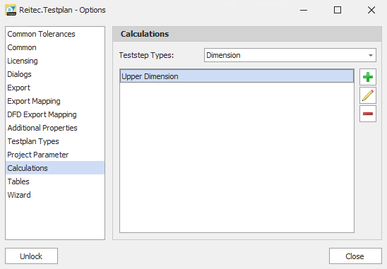This screenshot has width=387, height=269.
Task: Edit selected calculation with pencil icon
Action: pos(368,95)
